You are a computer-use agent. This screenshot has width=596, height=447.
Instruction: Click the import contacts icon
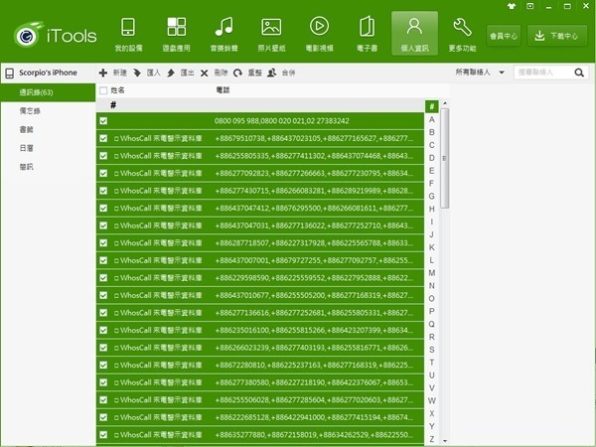[x=137, y=73]
